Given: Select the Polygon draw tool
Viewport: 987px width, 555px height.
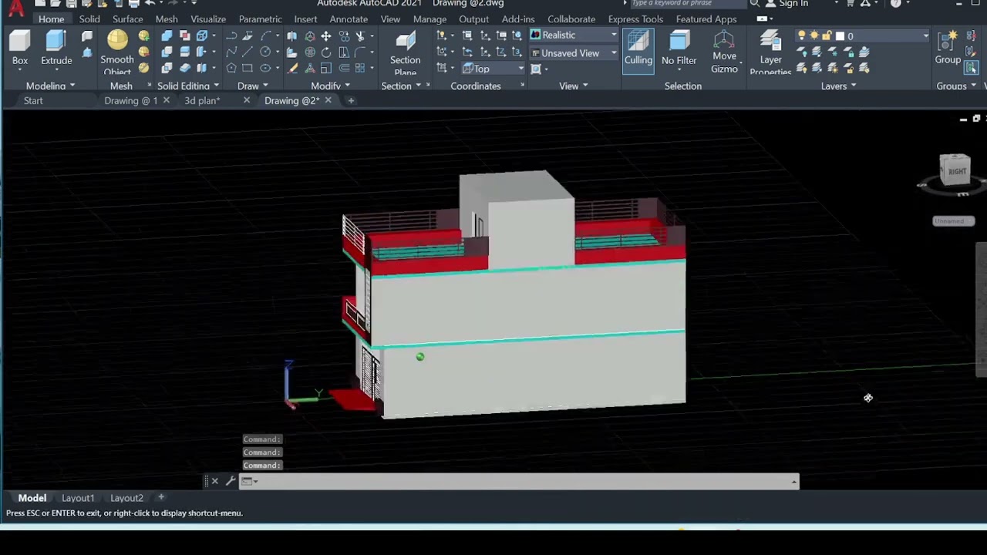Looking at the screenshot, I should click(x=231, y=68).
